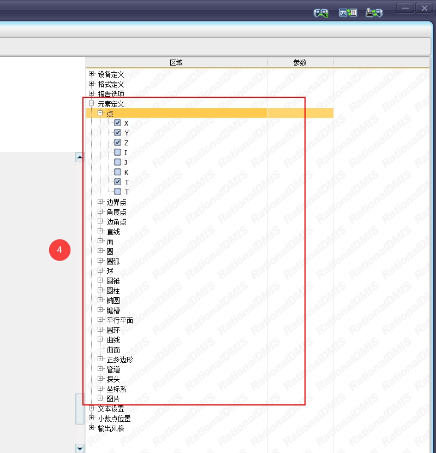Screen dimensions: 436x453
Task: Click the left panel vertical scrollbar thumb
Action: click(x=80, y=409)
